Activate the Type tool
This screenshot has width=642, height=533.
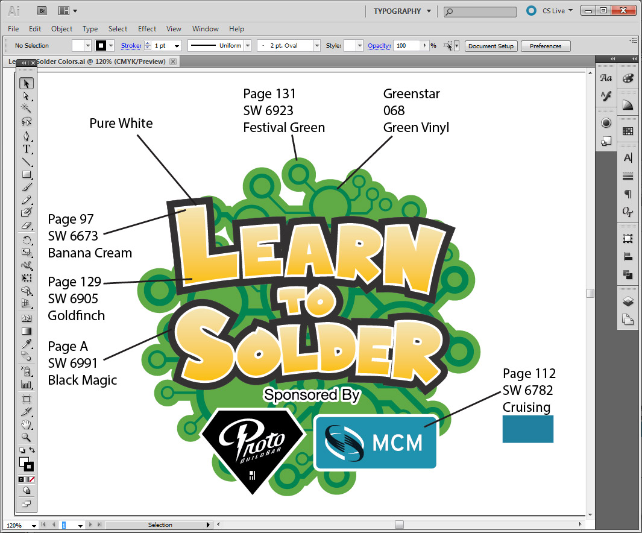26,149
